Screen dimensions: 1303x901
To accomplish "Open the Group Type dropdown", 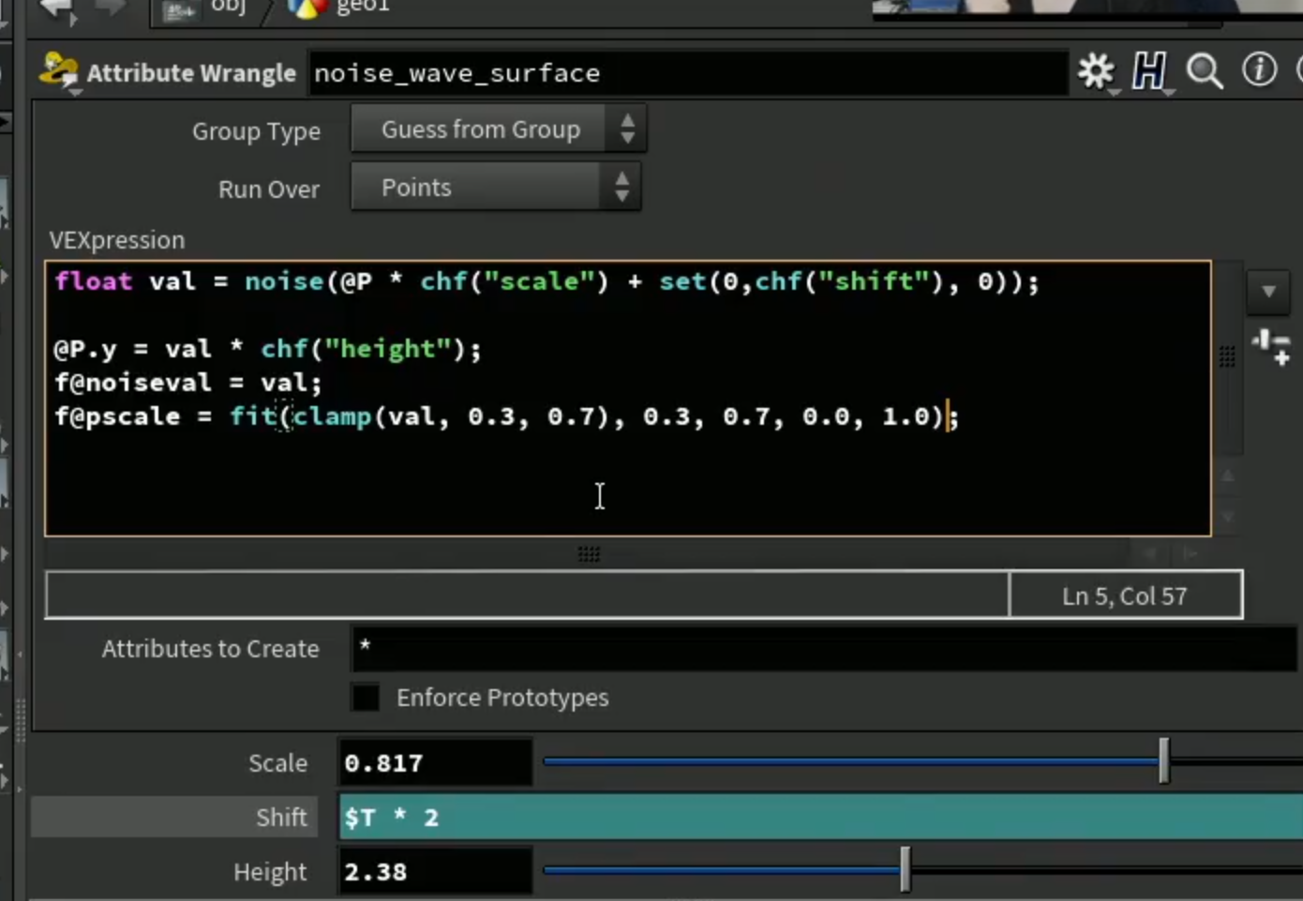I will coord(499,129).
